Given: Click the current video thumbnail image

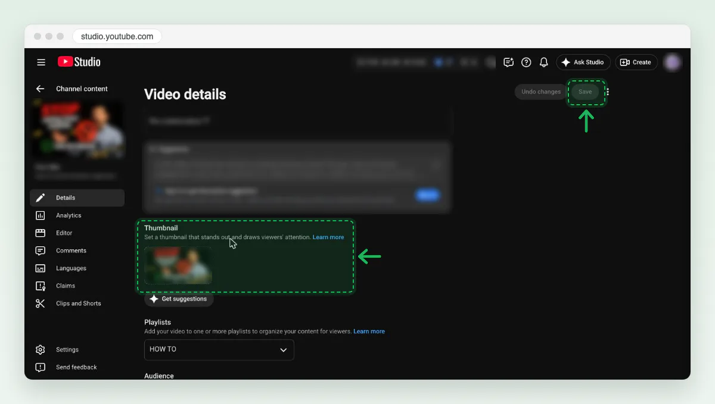Looking at the screenshot, I should pos(178,265).
